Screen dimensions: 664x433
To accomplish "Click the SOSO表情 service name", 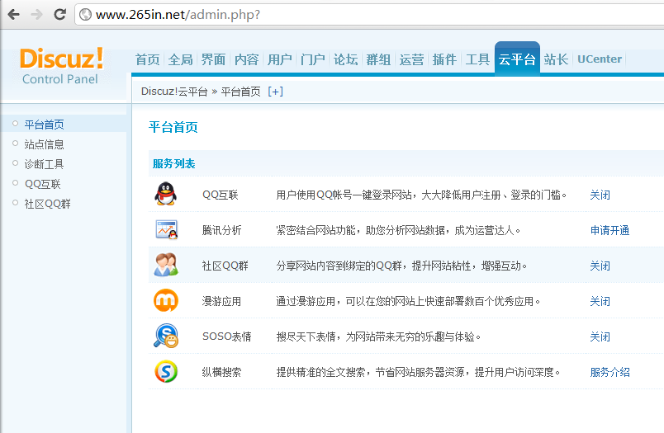I will click(x=227, y=337).
